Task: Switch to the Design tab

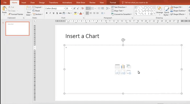Action: (x=42, y=3)
